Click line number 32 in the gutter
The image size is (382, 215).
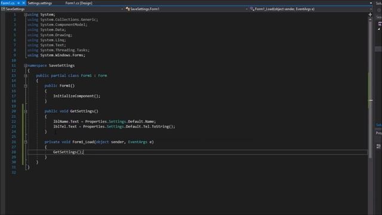[14, 173]
